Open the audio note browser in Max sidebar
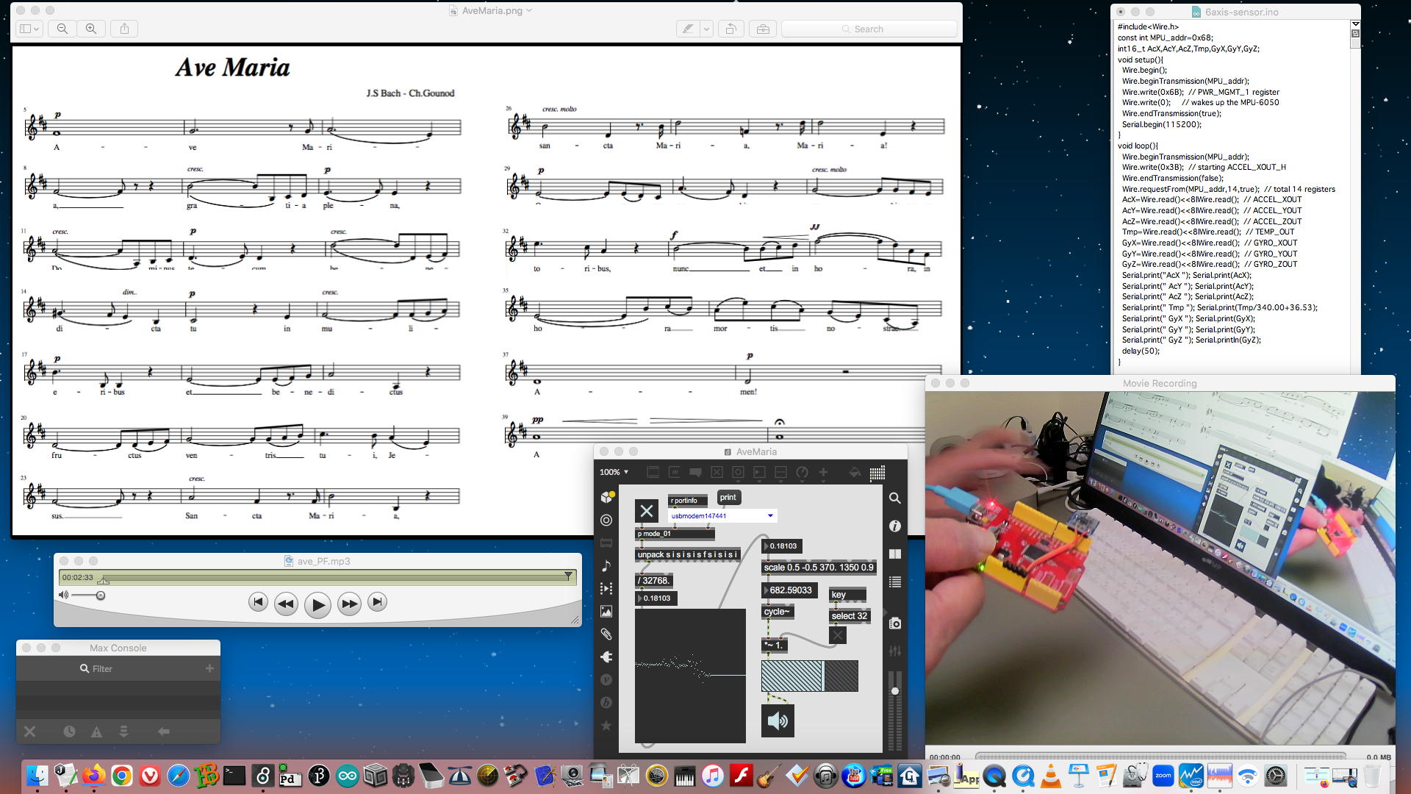Image resolution: width=1411 pixels, height=794 pixels. [606, 565]
